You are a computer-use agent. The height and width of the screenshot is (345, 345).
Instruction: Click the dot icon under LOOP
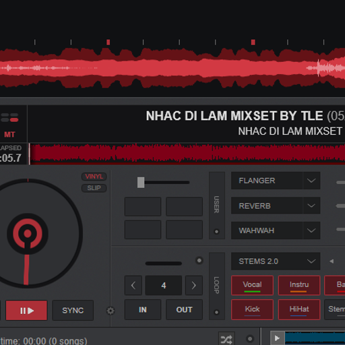(216, 312)
